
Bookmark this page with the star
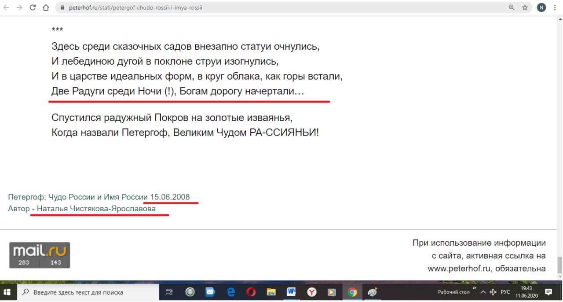tap(525, 7)
